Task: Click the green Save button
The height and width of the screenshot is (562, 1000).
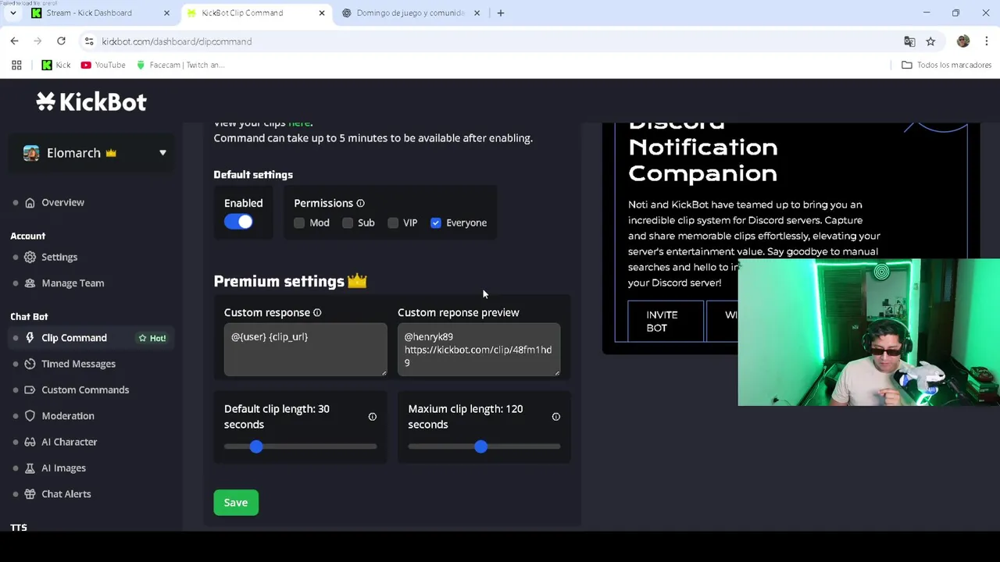Action: pyautogui.click(x=236, y=503)
